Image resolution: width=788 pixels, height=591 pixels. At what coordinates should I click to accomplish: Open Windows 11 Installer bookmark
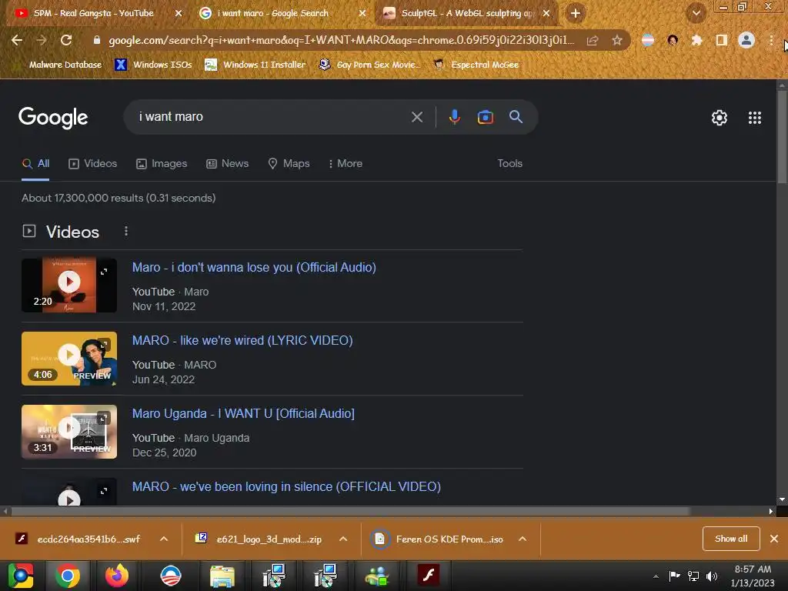[x=255, y=65]
